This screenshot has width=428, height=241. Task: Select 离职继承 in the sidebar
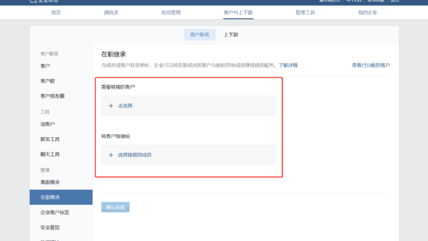[50, 182]
